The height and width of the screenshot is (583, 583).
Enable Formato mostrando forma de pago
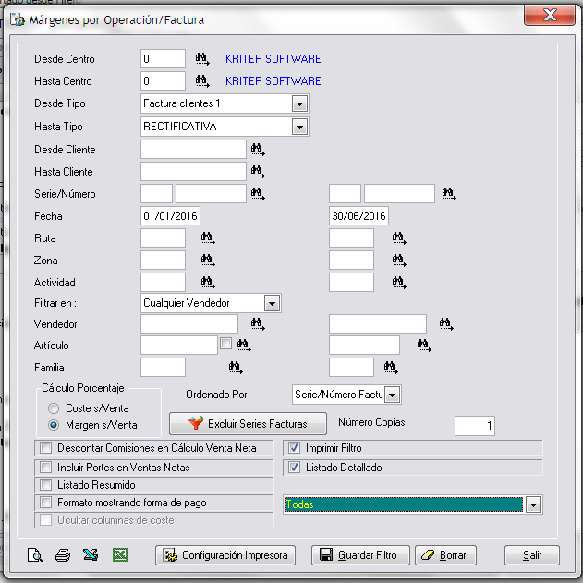[x=45, y=503]
